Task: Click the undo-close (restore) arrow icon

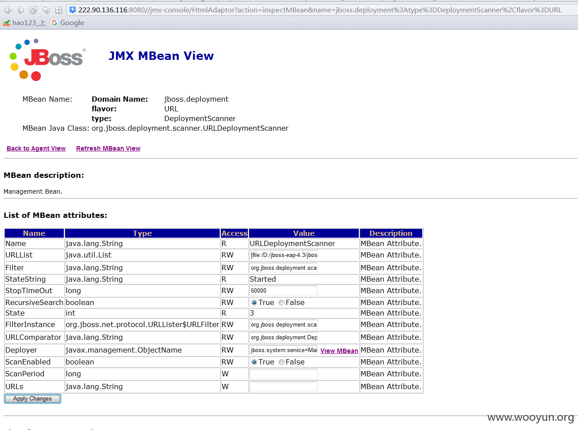Action: pos(46,10)
